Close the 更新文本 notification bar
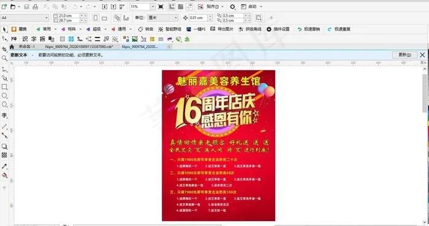Viewport: 429px width, 226px height. [422, 55]
